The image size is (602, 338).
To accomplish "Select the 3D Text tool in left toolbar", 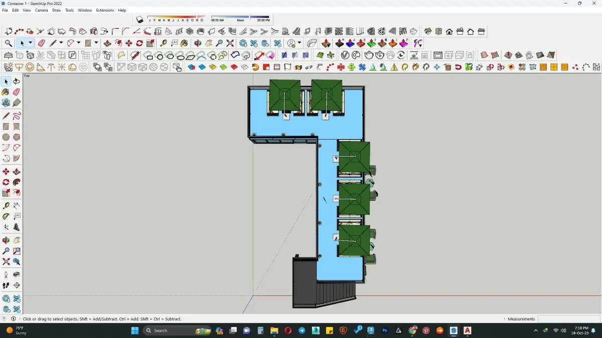I will click(17, 227).
